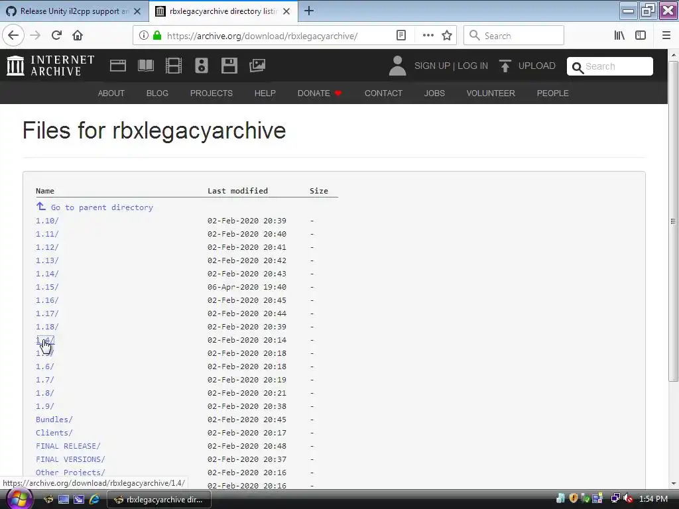This screenshot has width=679, height=509.
Task: Open the Web section icon
Action: (x=118, y=66)
